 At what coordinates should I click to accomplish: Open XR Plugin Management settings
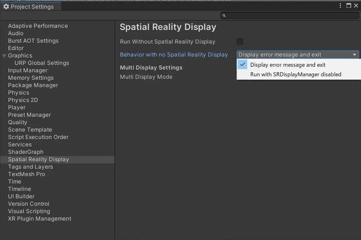(40, 219)
